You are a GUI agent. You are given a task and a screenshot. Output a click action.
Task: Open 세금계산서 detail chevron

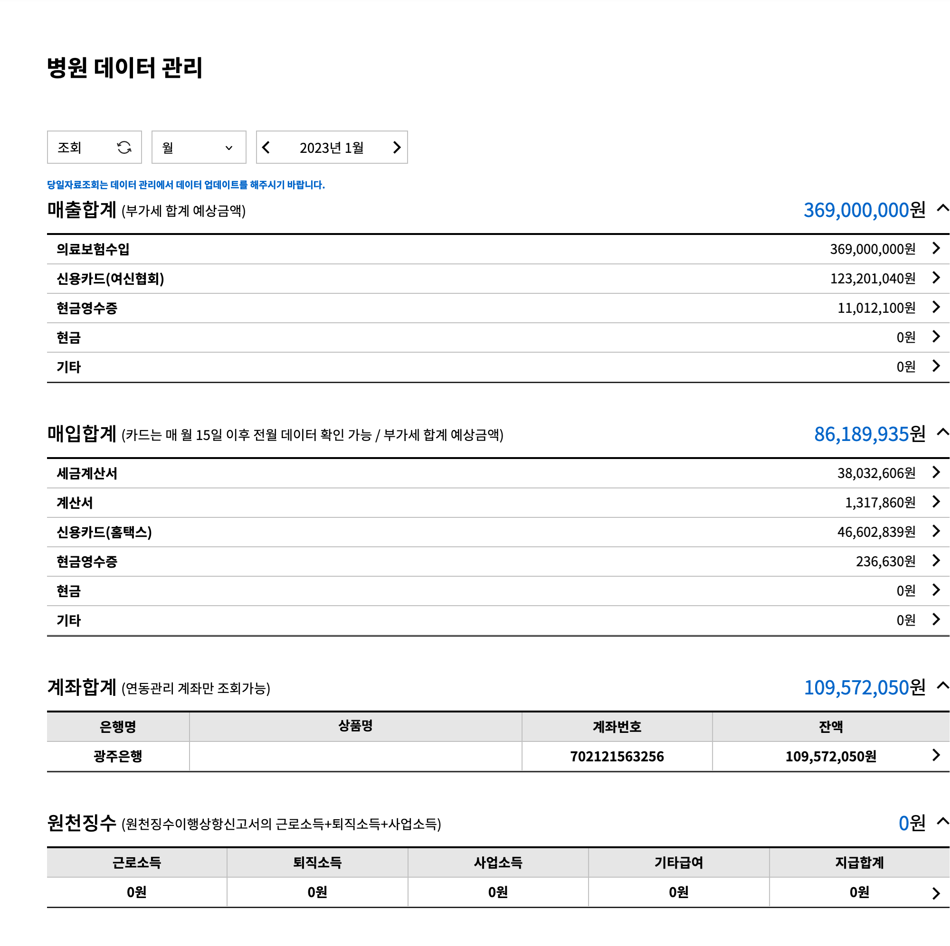point(936,472)
